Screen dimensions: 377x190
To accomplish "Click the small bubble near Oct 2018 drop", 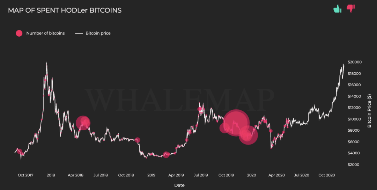I will tap(137, 140).
